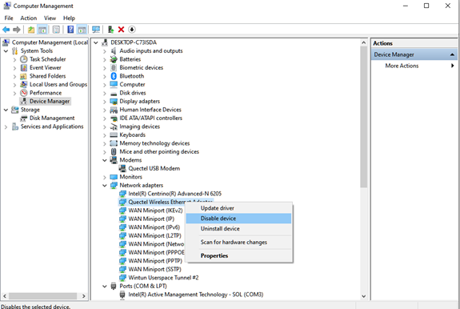
Task: Click the Properties sheet toolbar icon
Action: 56,30
